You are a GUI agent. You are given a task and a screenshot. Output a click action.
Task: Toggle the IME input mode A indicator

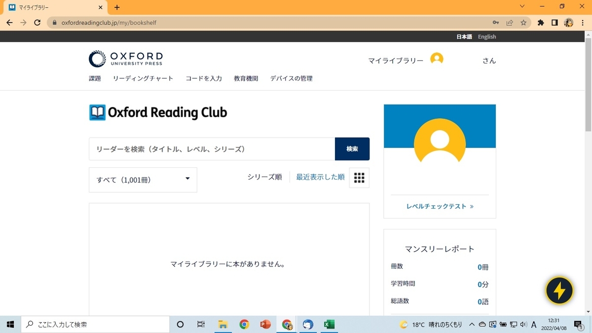(534, 324)
